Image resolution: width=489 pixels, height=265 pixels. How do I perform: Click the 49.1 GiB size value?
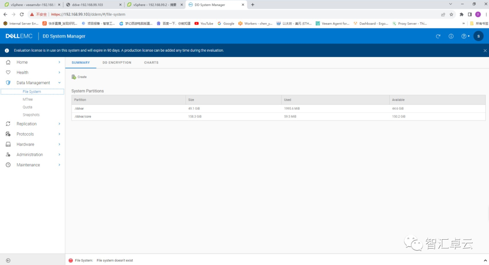pos(194,109)
